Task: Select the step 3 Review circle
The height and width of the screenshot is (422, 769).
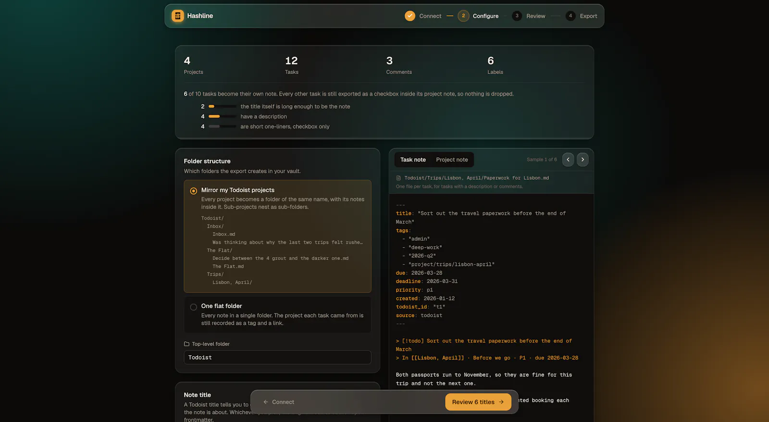Action: (x=517, y=16)
